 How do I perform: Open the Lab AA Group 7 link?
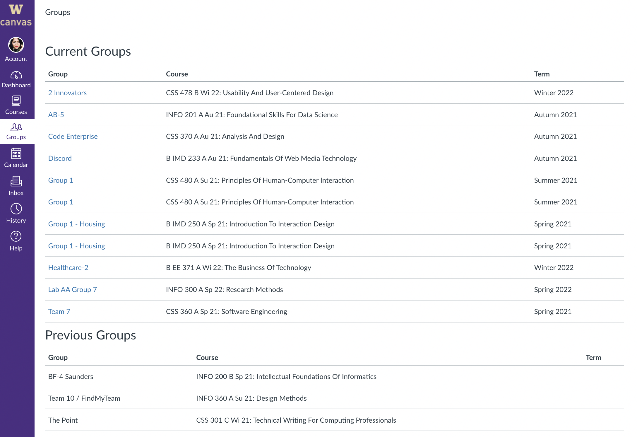[x=72, y=290]
